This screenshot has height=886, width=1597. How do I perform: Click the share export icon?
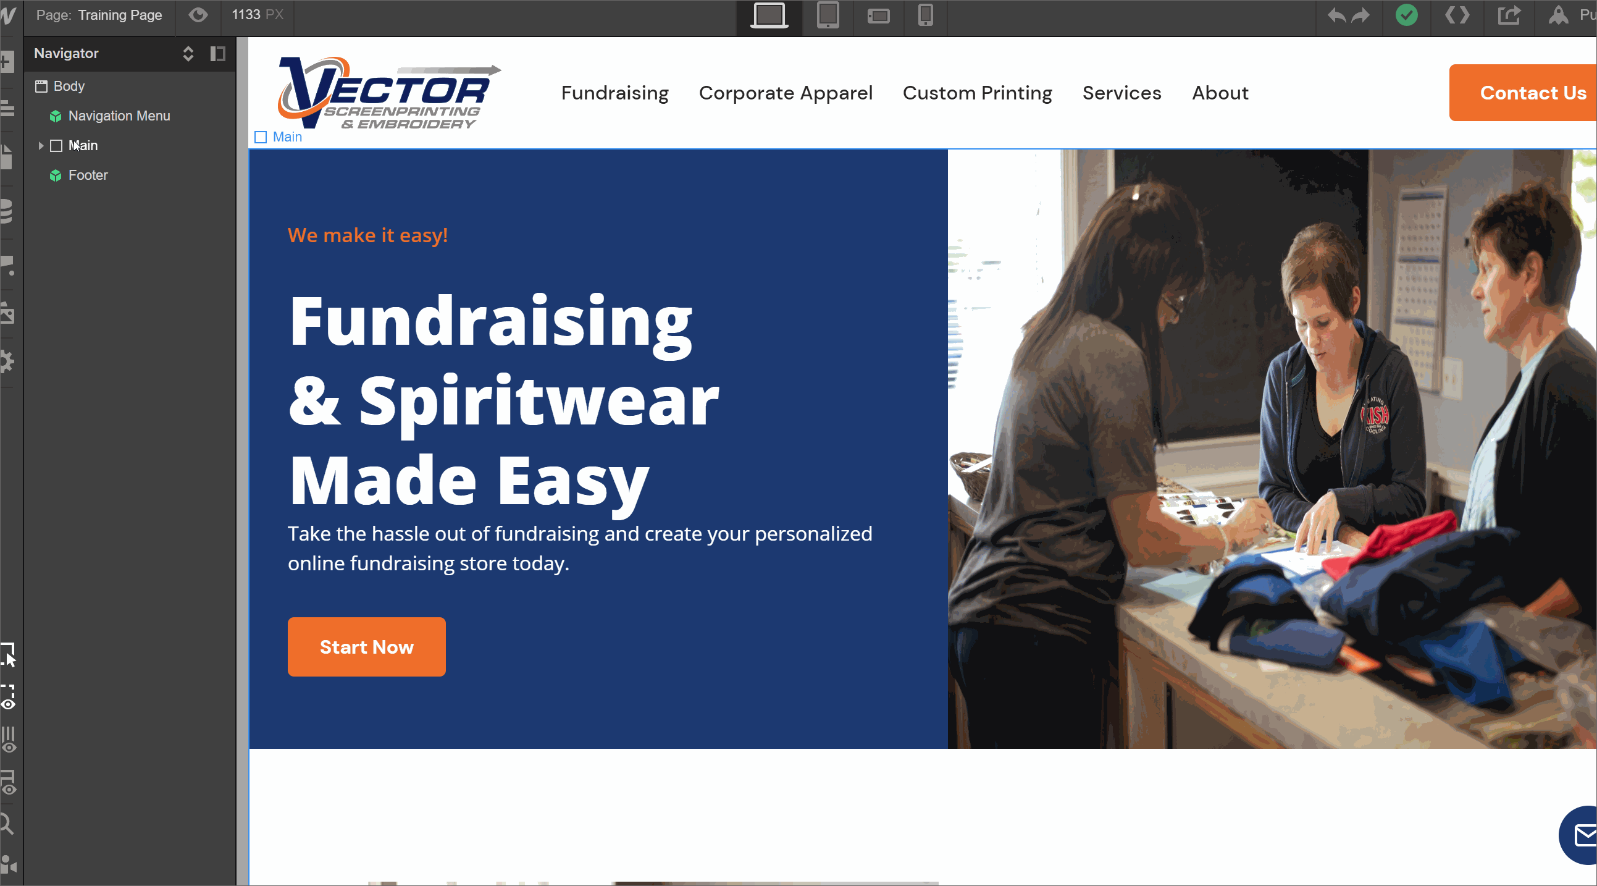(x=1509, y=15)
